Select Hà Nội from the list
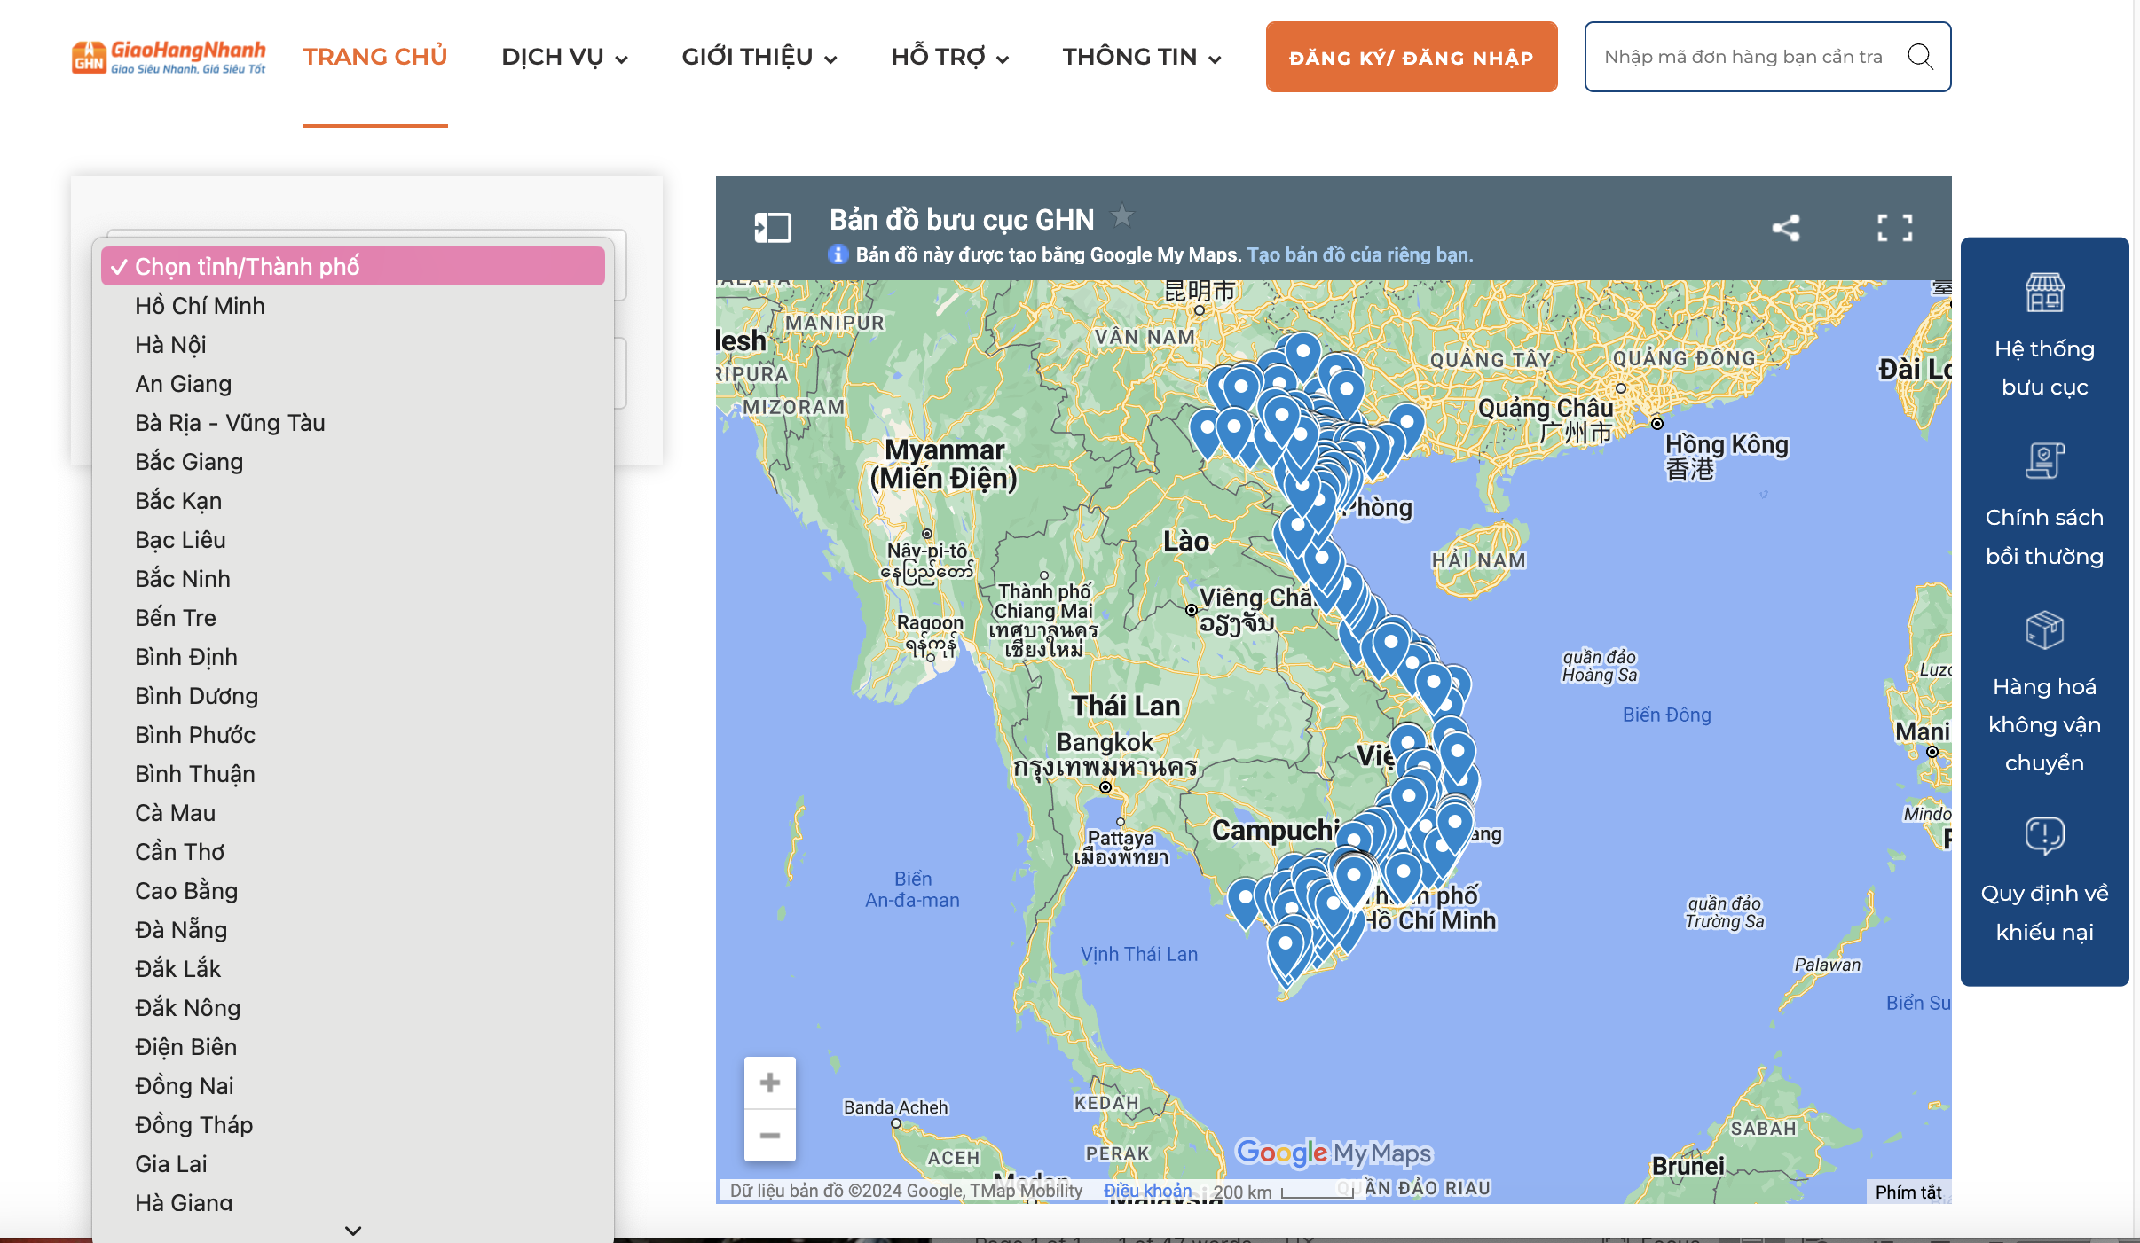Screen dimensions: 2140x1243 [353, 345]
